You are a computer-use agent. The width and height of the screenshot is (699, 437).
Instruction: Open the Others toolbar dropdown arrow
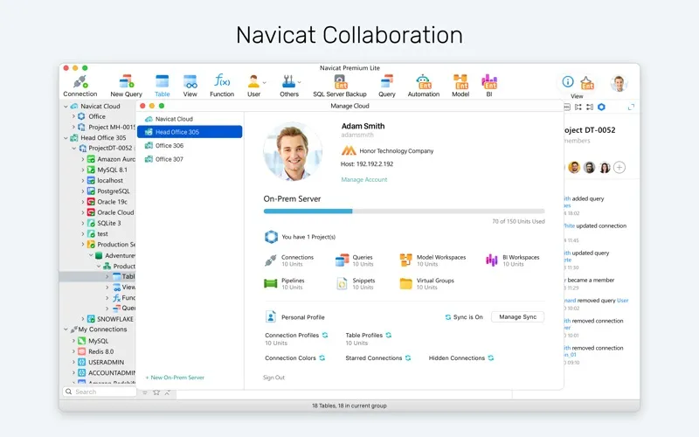tap(299, 82)
